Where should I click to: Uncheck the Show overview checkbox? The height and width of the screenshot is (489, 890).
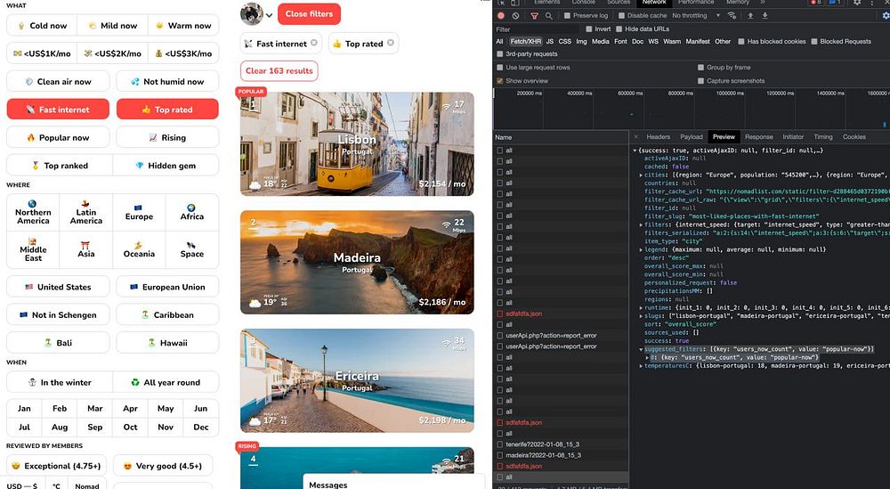point(500,81)
